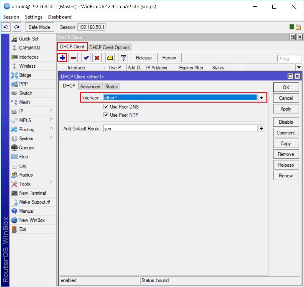Toggle the Use Peer NTP checkbox

click(x=106, y=115)
